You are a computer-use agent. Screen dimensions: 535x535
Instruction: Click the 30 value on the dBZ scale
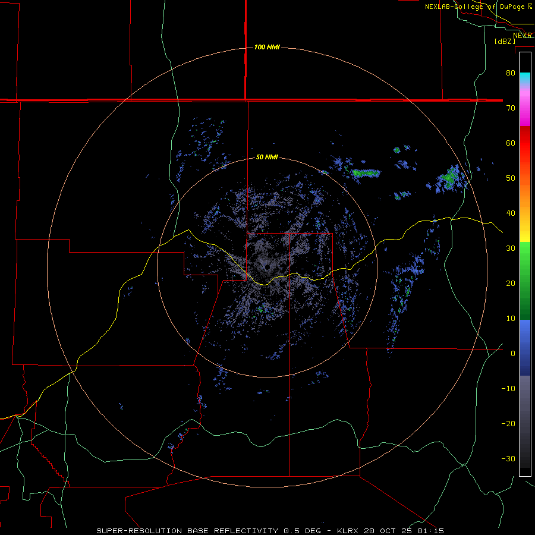coord(511,248)
